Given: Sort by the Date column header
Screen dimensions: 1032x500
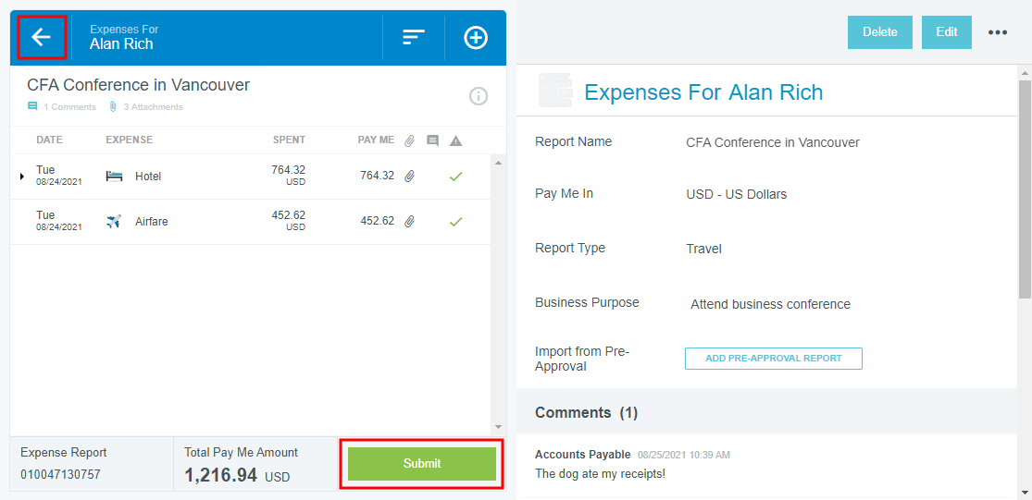Looking at the screenshot, I should click(x=49, y=140).
